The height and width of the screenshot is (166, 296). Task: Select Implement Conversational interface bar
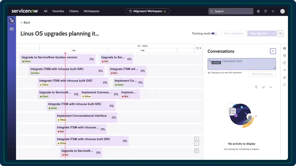tap(86, 117)
